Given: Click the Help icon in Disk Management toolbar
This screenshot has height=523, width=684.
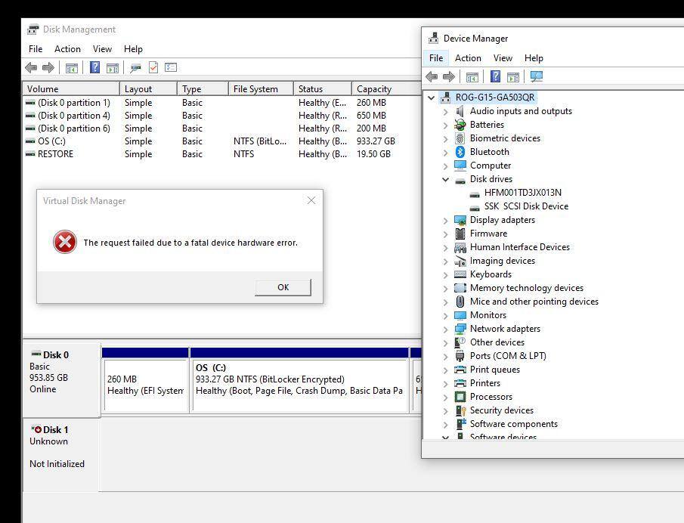Looking at the screenshot, I should 94,67.
